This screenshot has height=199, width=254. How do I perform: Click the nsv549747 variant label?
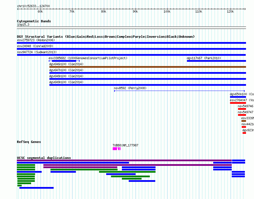(245, 112)
